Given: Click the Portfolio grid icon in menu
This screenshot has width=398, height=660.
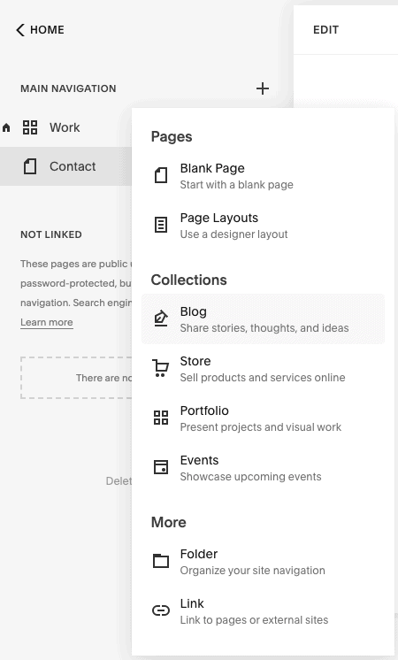Looking at the screenshot, I should point(161,418).
